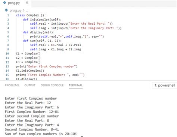Click the prog.py breadcrumb label

pyautogui.click(x=15, y=10)
